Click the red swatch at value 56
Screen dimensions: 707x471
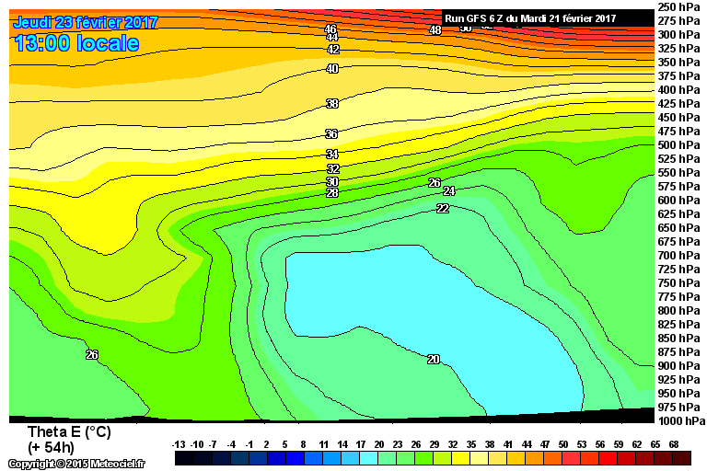coord(608,458)
